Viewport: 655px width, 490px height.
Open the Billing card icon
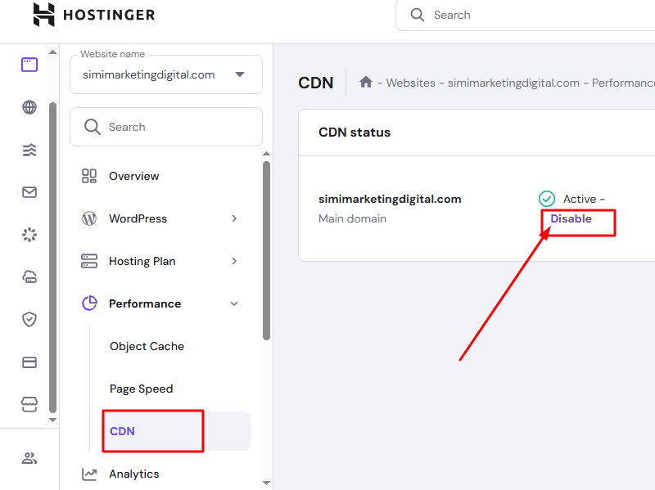[29, 362]
